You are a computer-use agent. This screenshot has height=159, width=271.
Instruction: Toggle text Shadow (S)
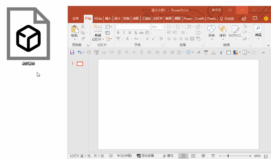pos(135,32)
